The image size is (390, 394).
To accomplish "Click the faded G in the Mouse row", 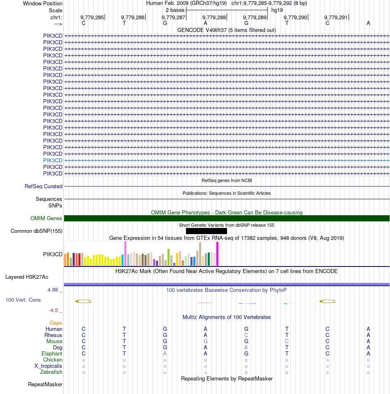I will tap(206, 341).
